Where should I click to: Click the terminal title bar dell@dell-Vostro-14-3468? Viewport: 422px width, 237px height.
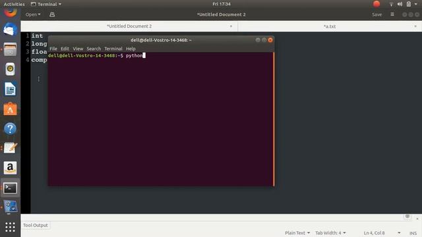[161, 40]
